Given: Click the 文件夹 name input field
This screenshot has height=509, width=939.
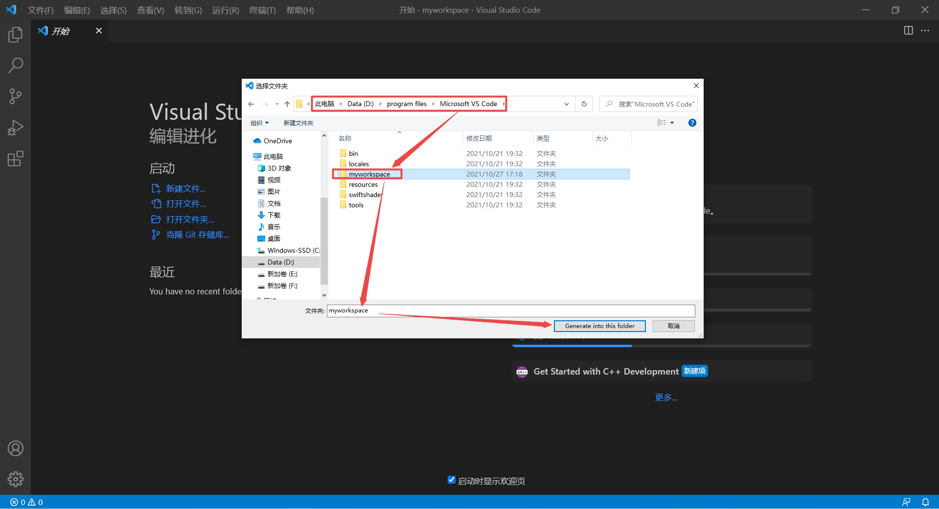Looking at the screenshot, I should (511, 310).
